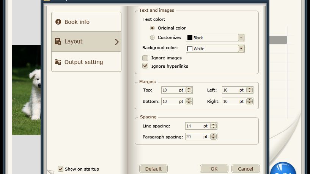The width and height of the screenshot is (310, 174).
Task: Click the puppy image in background window
Action: 26,90
